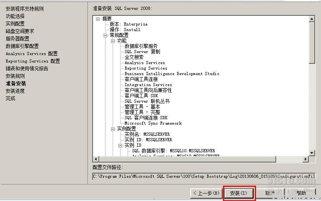Select 数据库引擎配置 step in sidebar
321x201 pixels.
tap(22, 46)
